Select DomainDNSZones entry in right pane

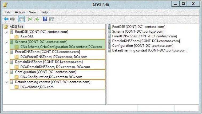[146, 41]
